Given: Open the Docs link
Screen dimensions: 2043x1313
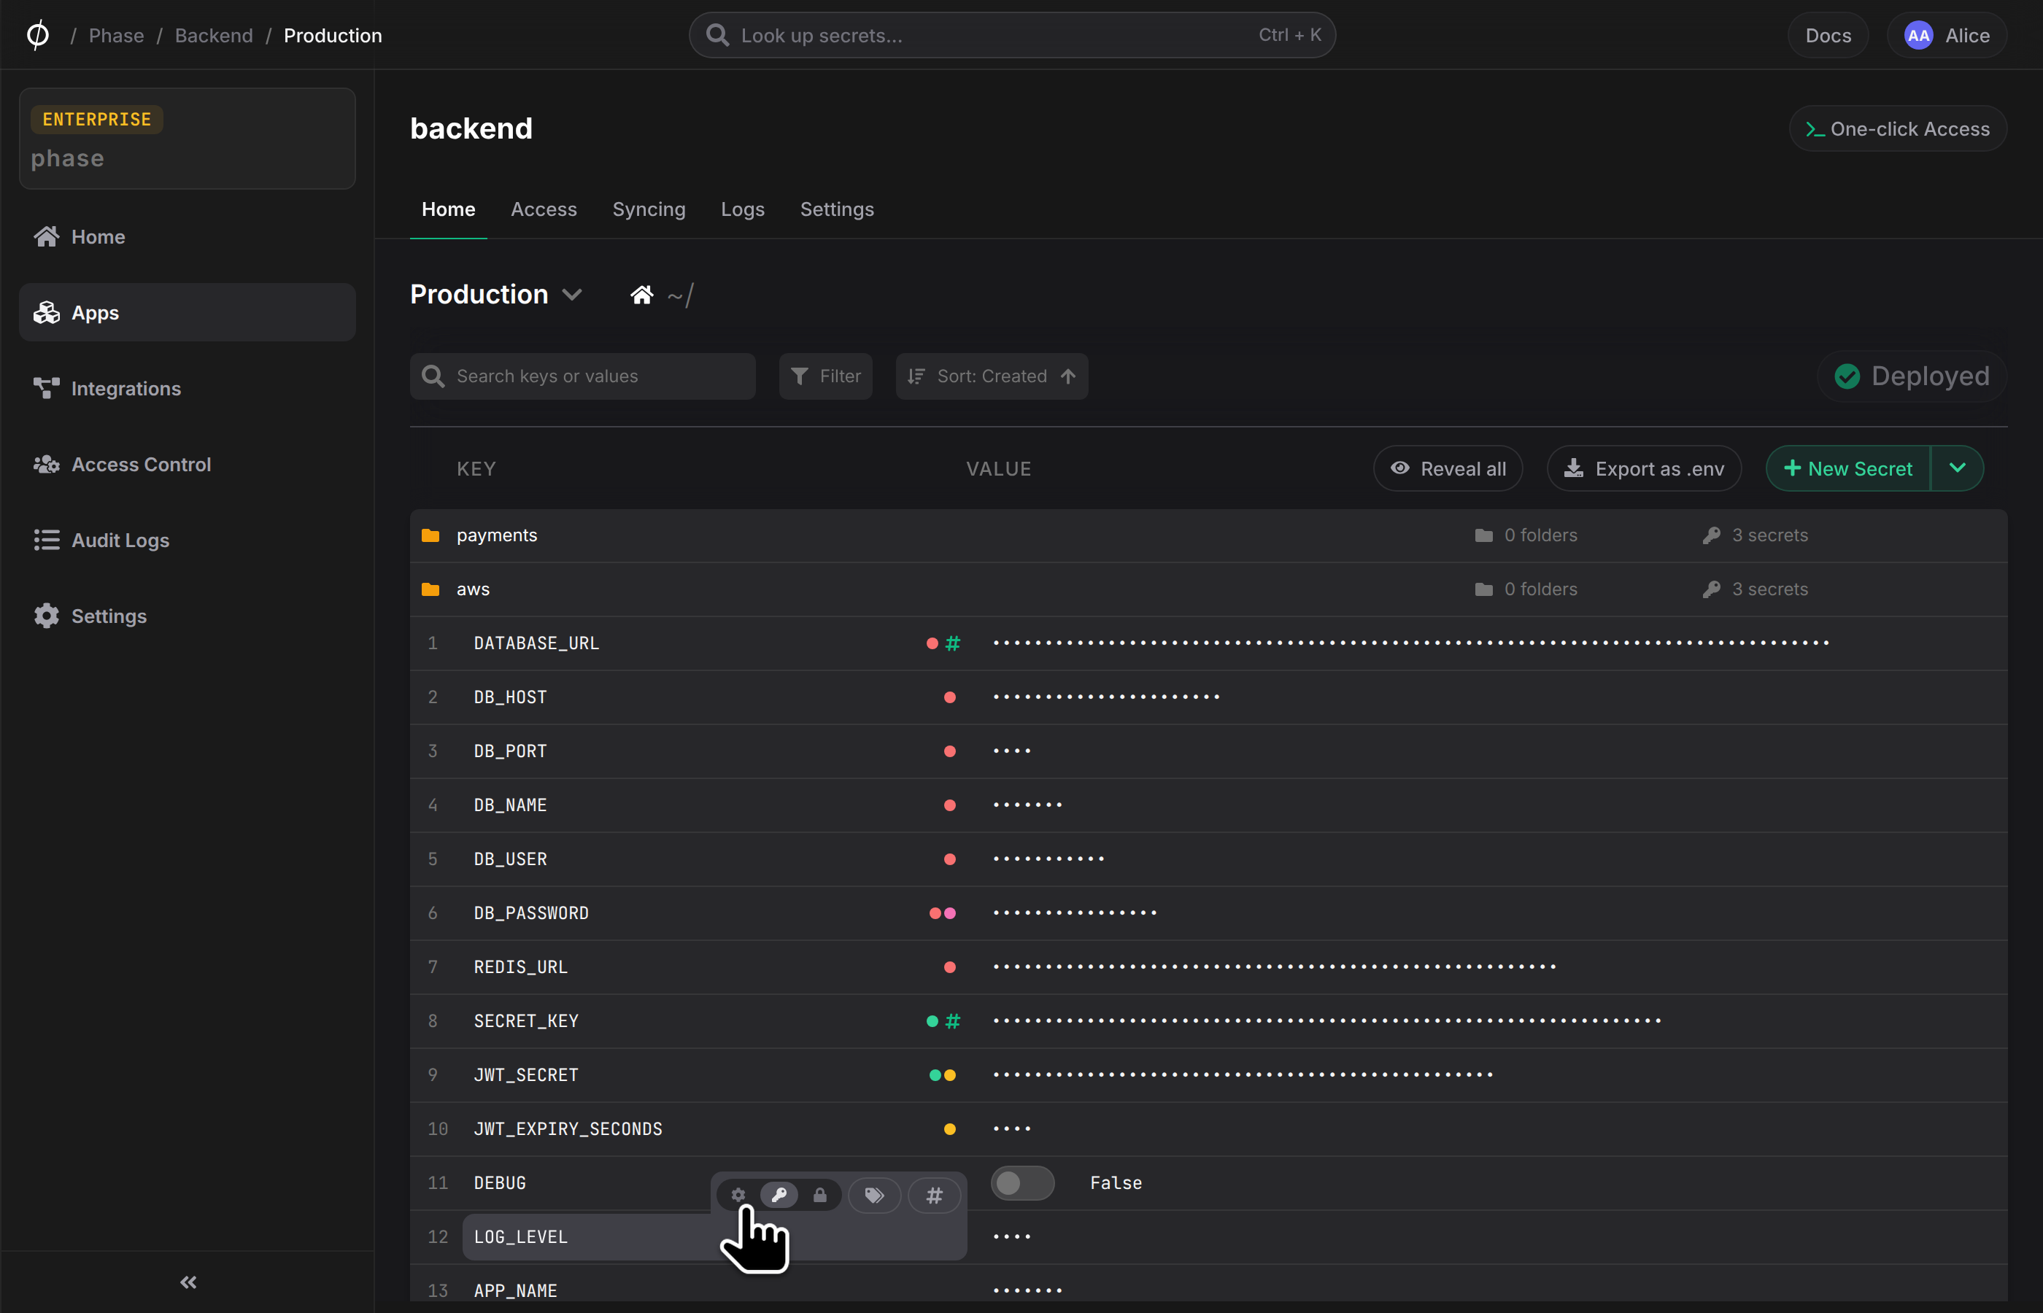Looking at the screenshot, I should click(1828, 35).
